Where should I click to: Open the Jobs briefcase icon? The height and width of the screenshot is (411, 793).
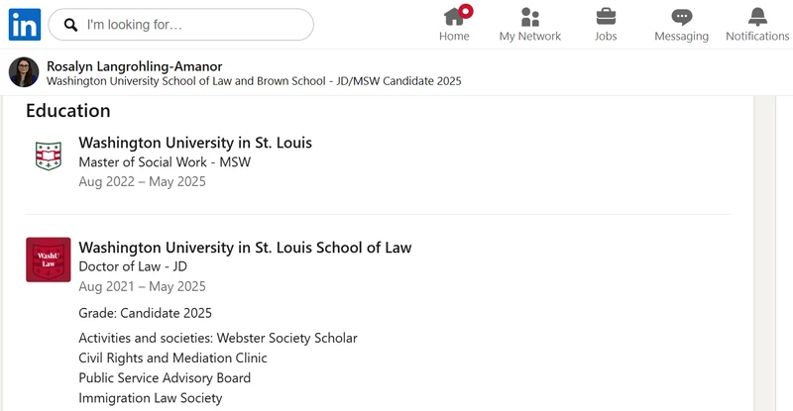pyautogui.click(x=606, y=17)
